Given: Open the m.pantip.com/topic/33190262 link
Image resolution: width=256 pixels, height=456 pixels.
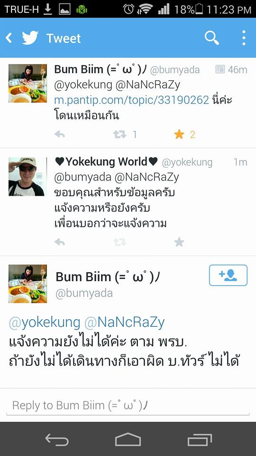Looking at the screenshot, I should 131,100.
